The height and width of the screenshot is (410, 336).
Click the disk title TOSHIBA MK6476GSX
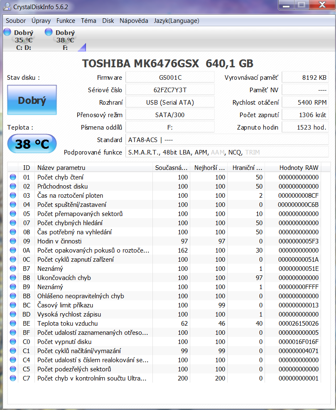140,64
